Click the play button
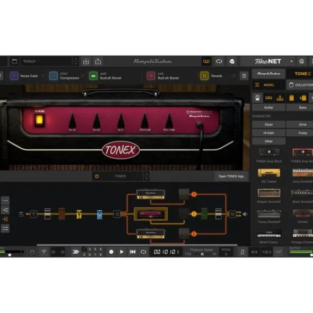 121,252
